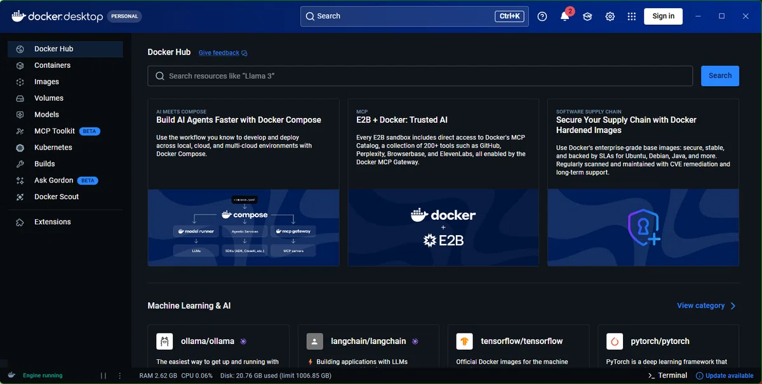
Task: Click the MCP Toolkit icon in sidebar
Action: (20, 131)
